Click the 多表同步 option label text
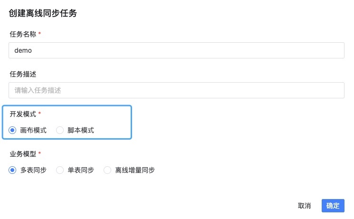The image size is (354, 219). [x=33, y=170]
